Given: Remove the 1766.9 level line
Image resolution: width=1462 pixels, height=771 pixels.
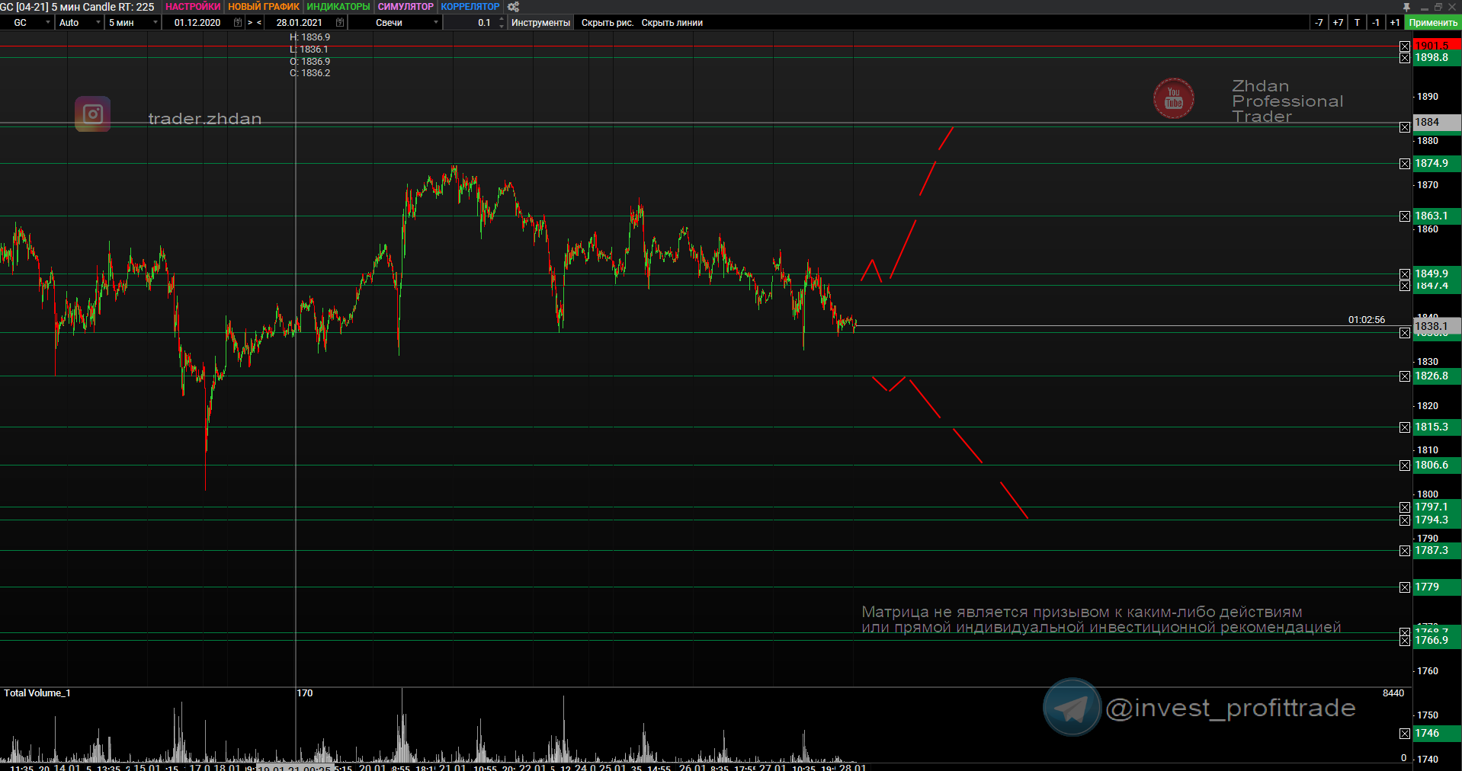Looking at the screenshot, I should (x=1405, y=641).
